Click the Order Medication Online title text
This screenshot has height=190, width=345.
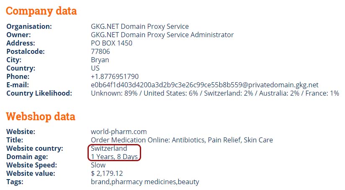(182, 140)
